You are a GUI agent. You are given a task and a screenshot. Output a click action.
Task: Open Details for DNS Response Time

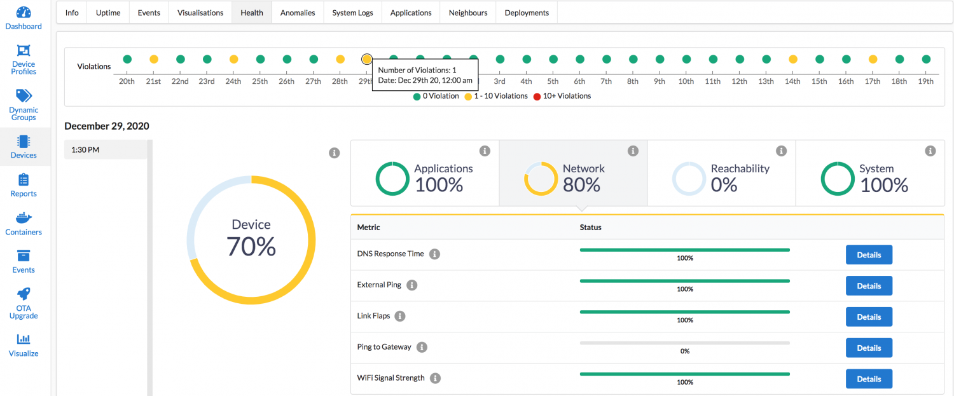click(869, 255)
